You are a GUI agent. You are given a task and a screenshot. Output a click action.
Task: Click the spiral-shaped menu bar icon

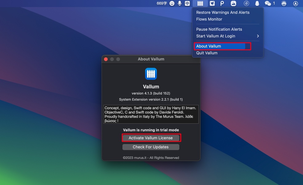click(246, 3)
